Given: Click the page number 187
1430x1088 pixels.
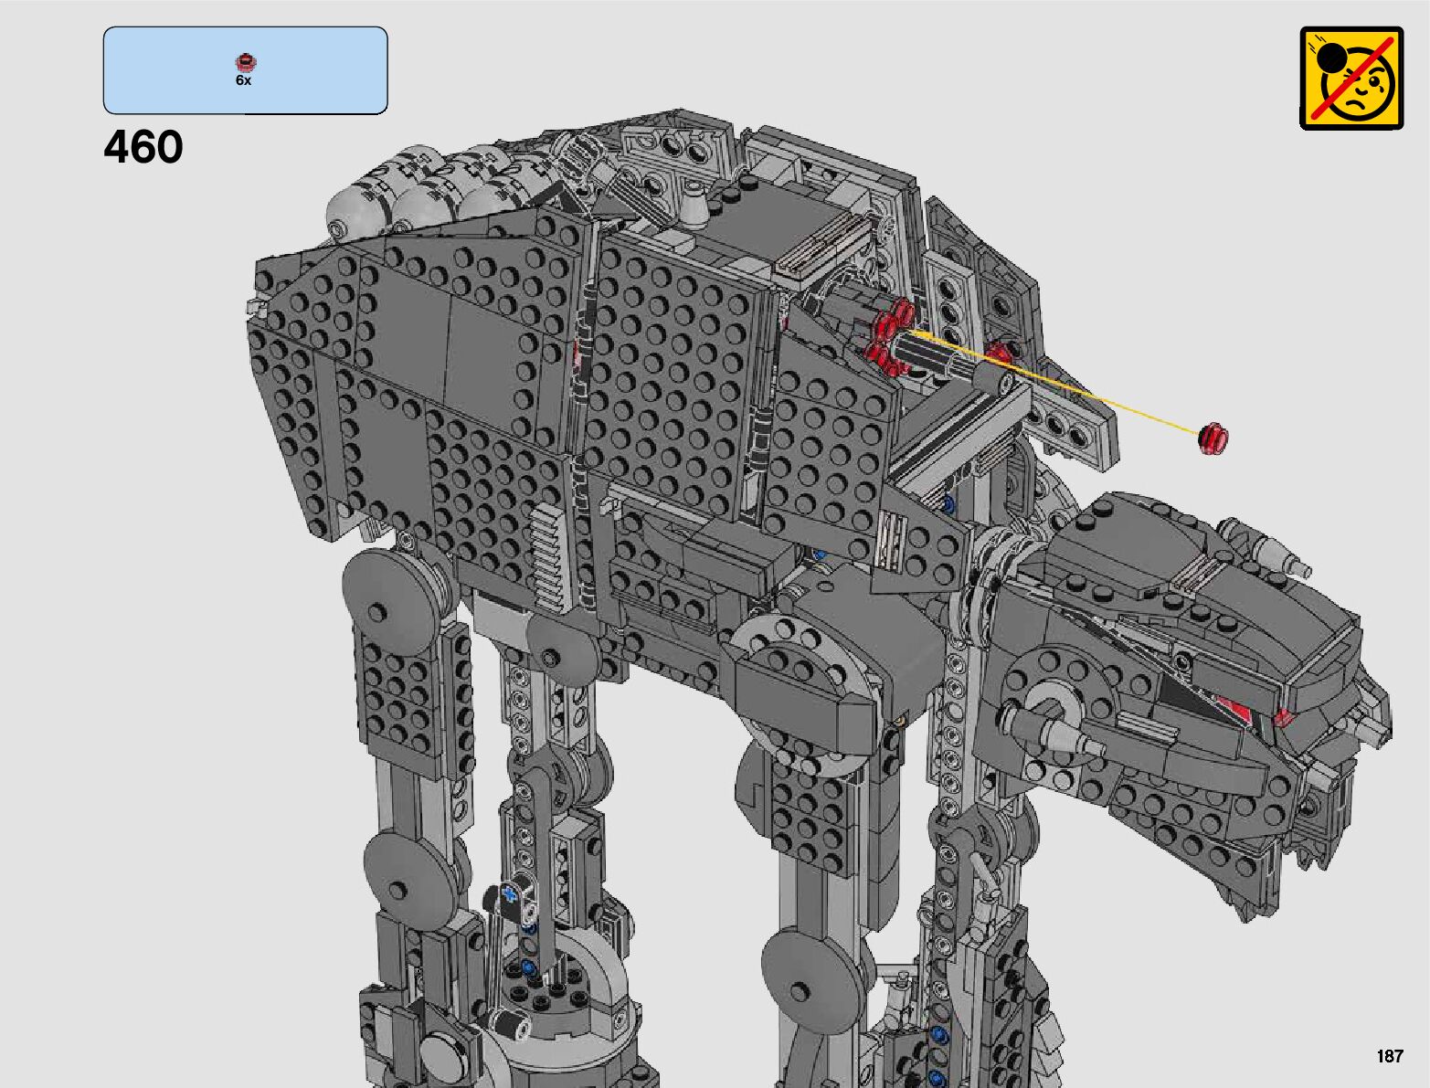Looking at the screenshot, I should tap(1389, 1056).
